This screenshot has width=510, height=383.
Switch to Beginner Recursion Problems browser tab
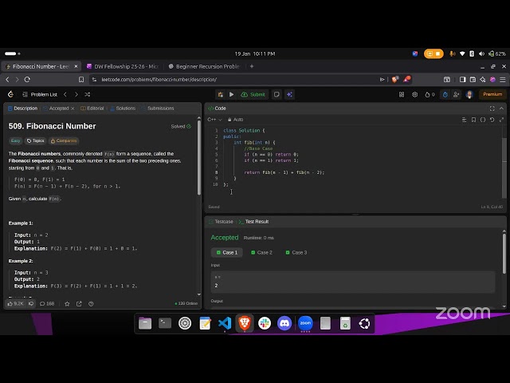204,66
